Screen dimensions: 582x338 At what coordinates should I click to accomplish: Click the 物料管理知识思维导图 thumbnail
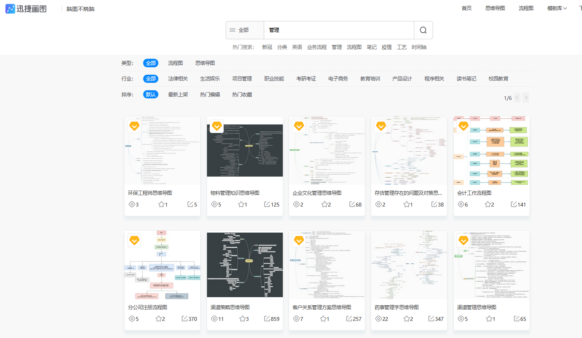[245, 150]
